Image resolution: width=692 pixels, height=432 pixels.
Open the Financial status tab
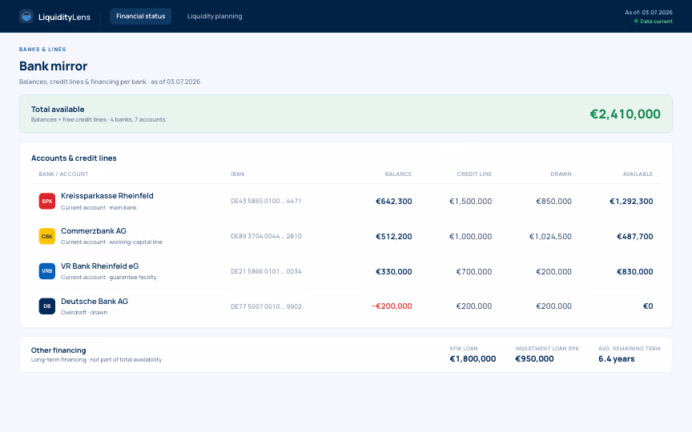coord(140,16)
